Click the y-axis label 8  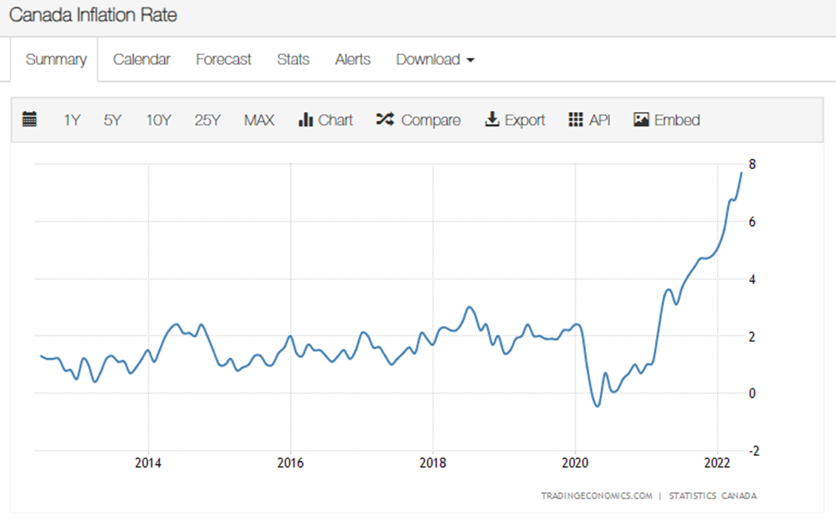(x=753, y=164)
